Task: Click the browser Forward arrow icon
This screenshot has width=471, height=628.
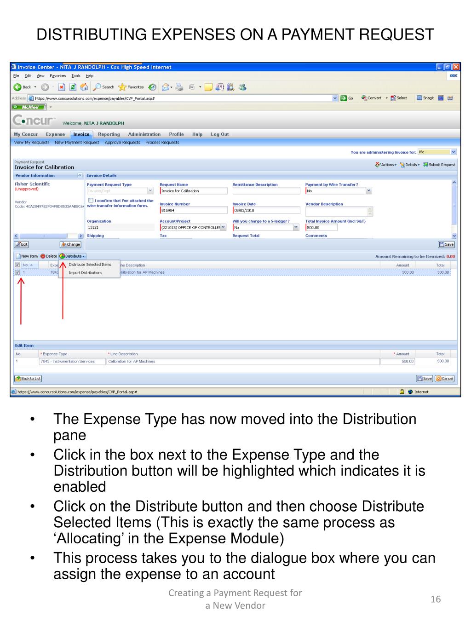Action: tap(45, 87)
